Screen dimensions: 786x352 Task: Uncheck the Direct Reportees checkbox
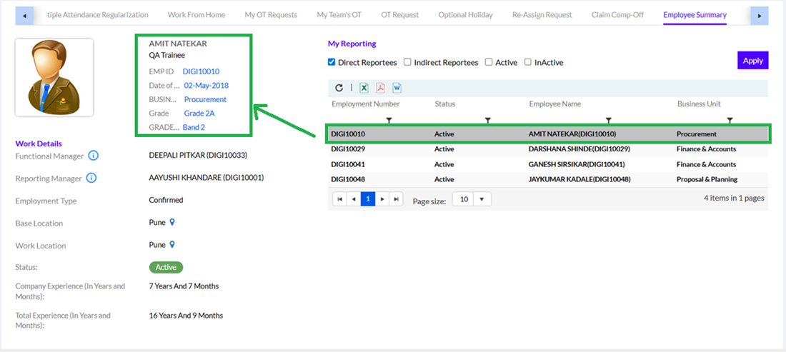point(332,62)
